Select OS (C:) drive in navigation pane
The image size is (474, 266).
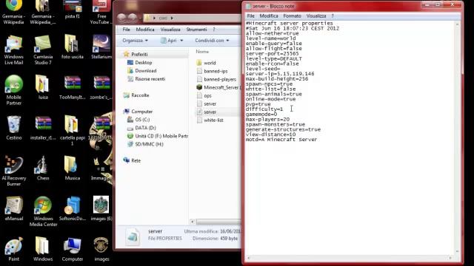click(x=142, y=120)
